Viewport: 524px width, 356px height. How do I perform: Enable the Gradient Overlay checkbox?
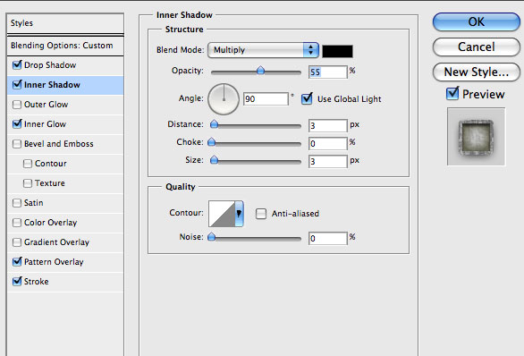point(17,242)
